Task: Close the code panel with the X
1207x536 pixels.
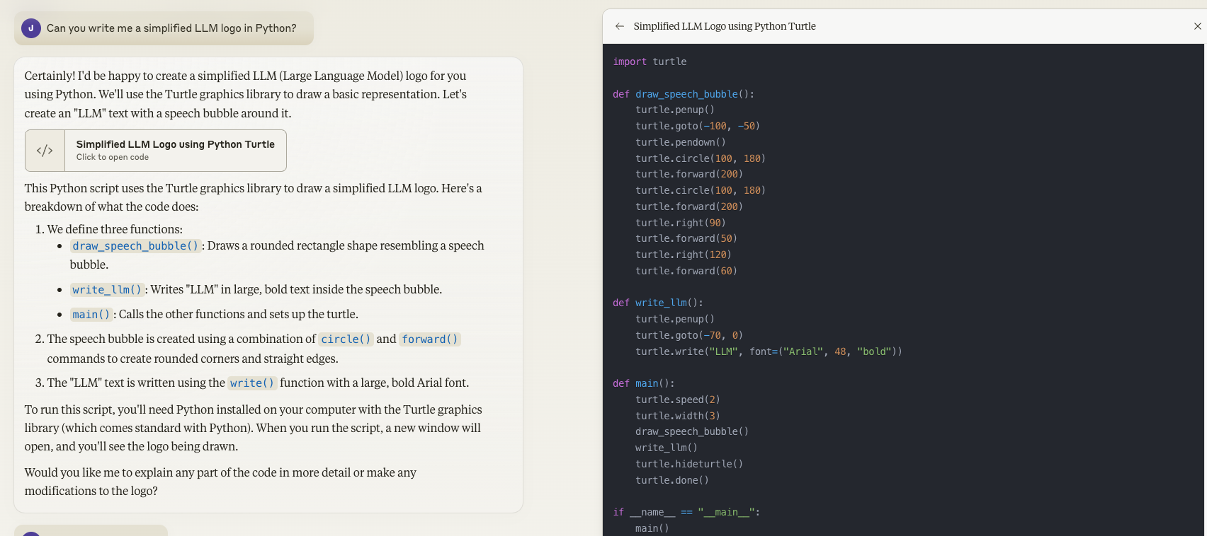Action: click(x=1197, y=26)
